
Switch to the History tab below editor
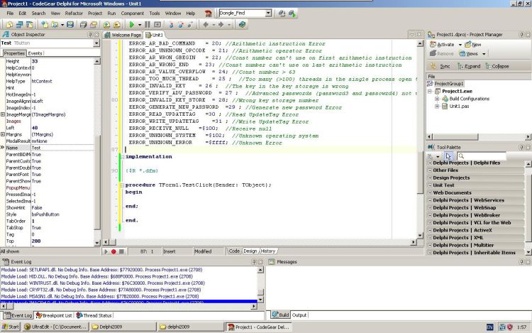pyautogui.click(x=268, y=251)
